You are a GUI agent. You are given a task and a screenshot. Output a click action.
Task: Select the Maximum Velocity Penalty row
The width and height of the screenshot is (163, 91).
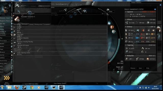point(60,43)
